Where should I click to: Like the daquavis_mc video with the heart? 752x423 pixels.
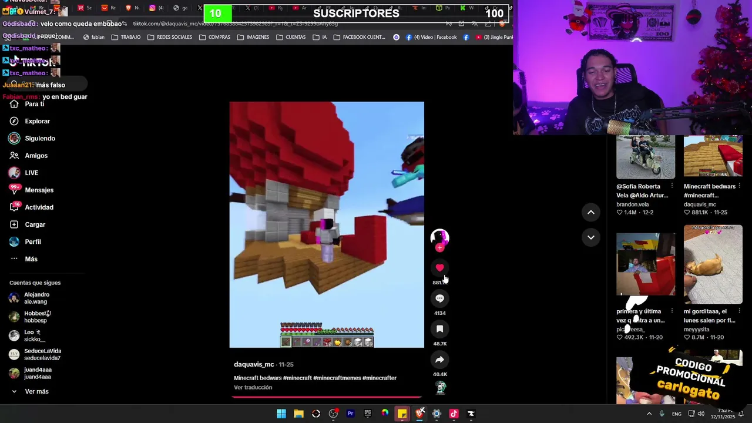tap(439, 268)
